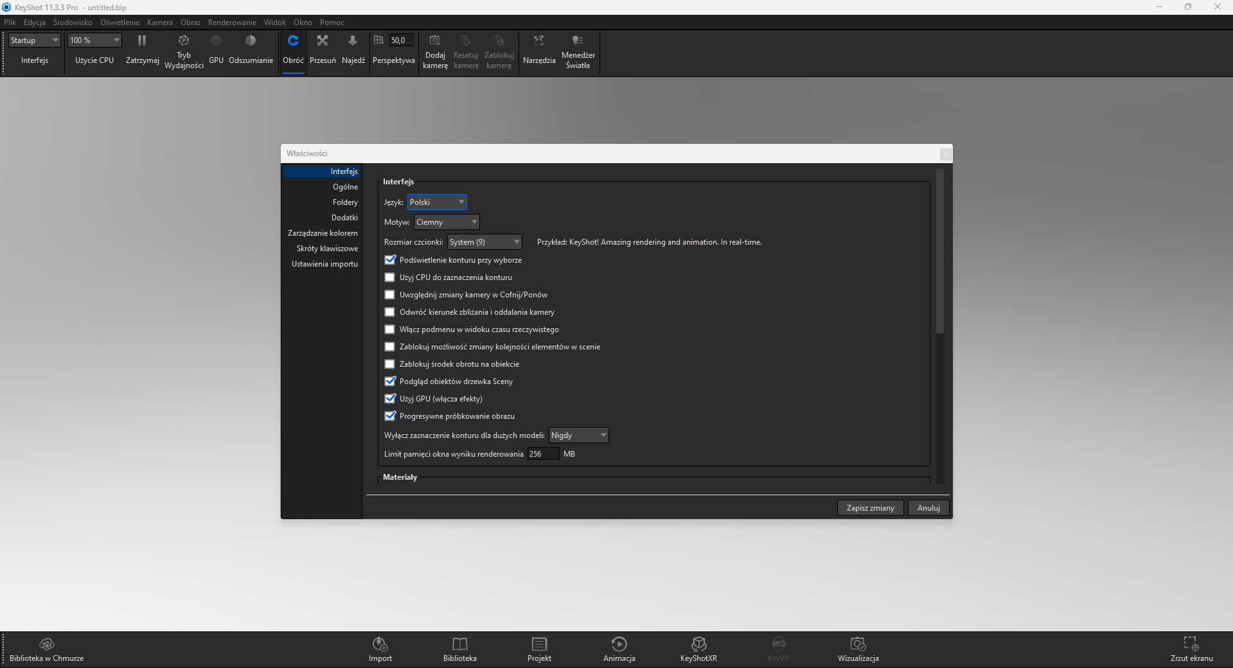Open the Język language dropdown
The image size is (1233, 668).
tap(437, 202)
